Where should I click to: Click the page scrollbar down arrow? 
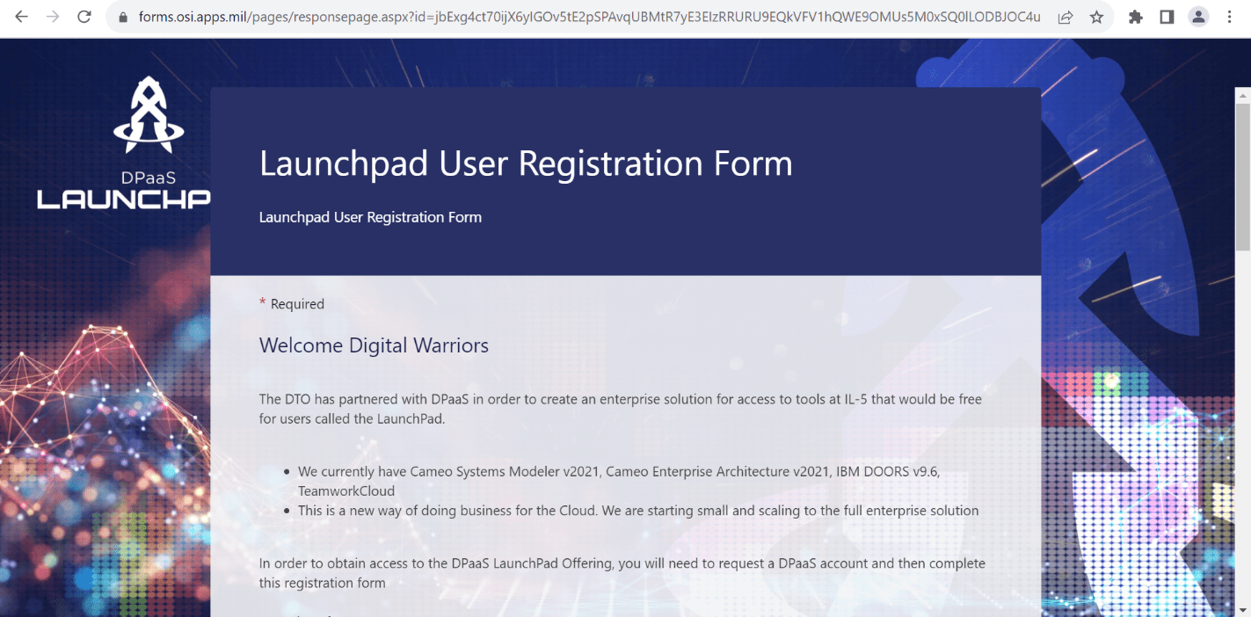click(x=1243, y=609)
